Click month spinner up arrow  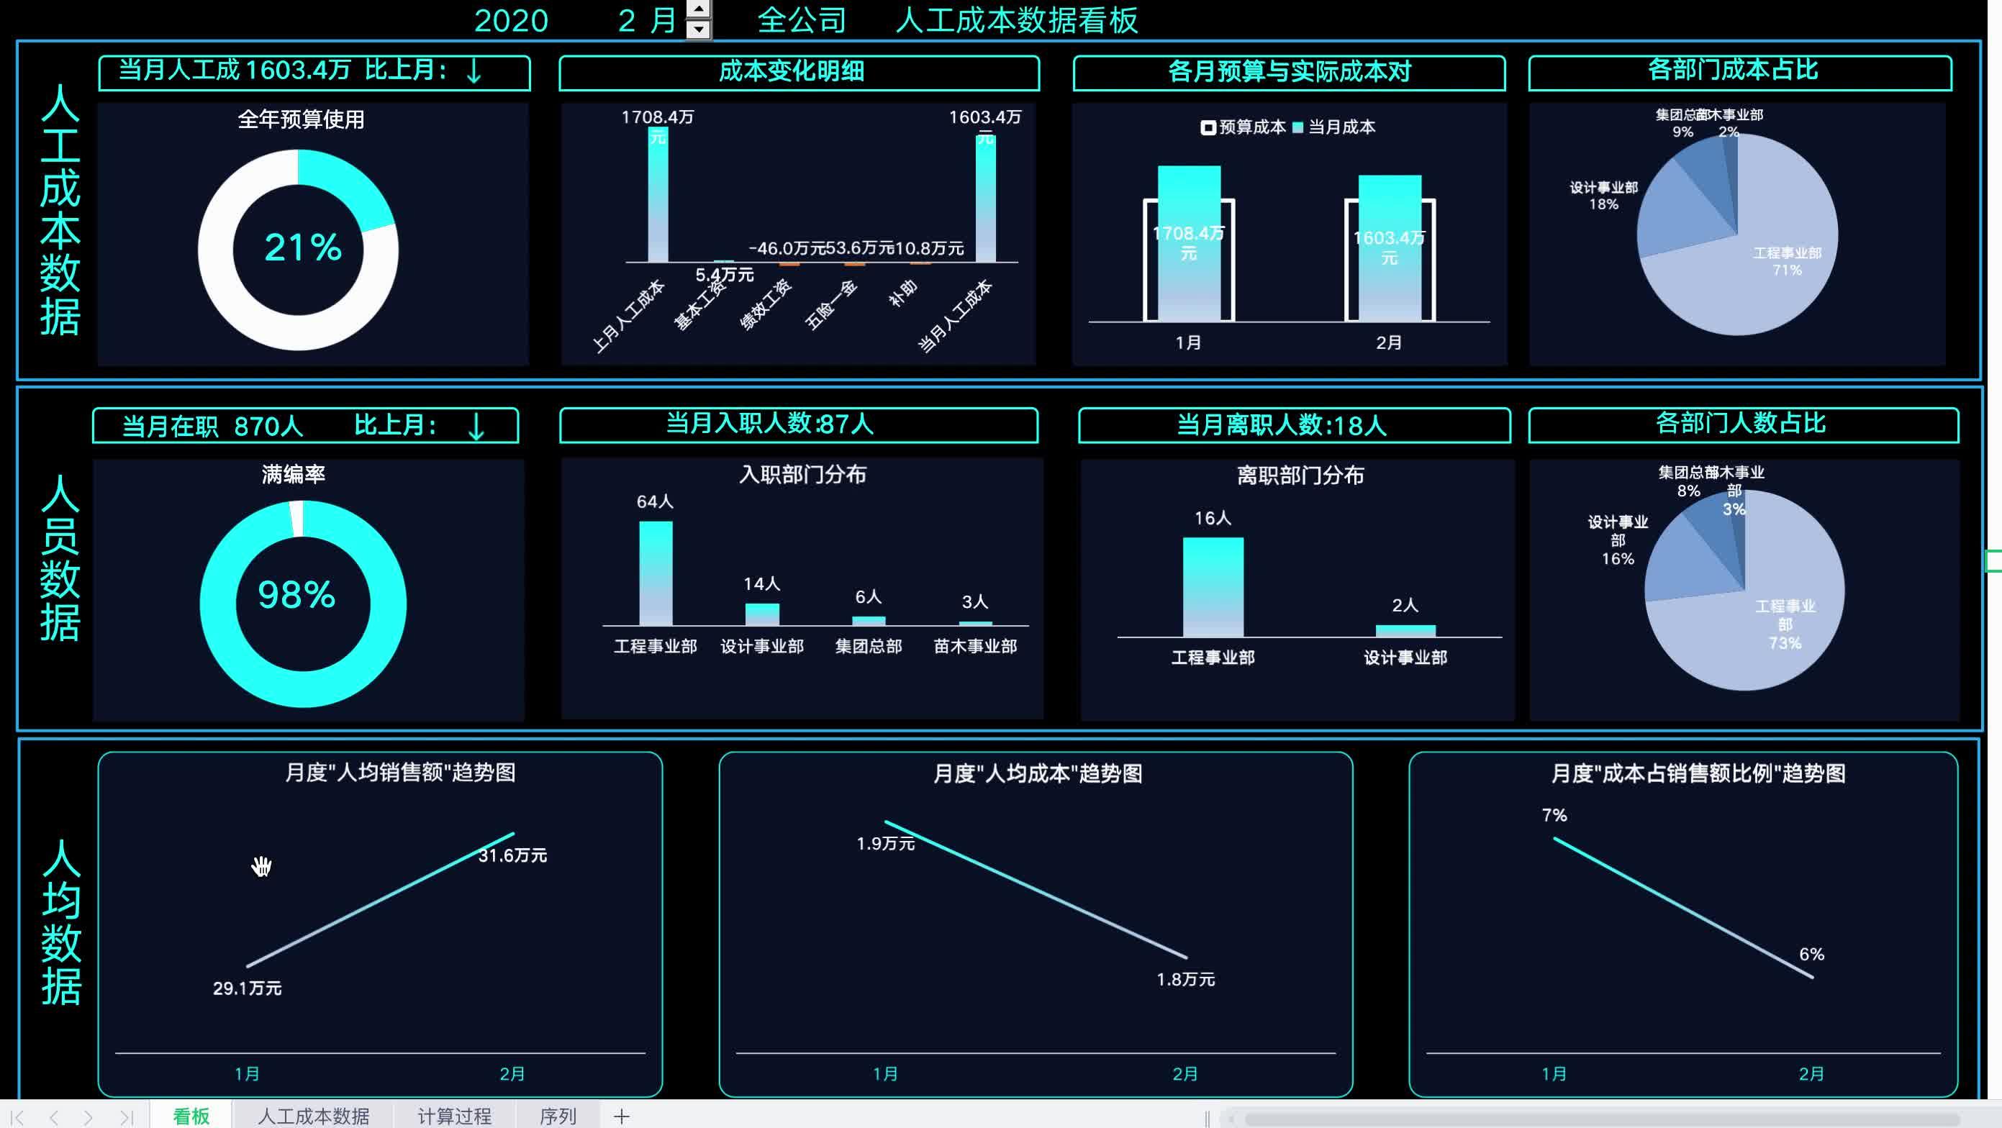[x=699, y=9]
